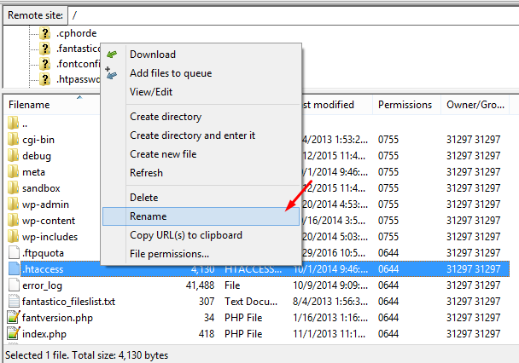This screenshot has height=363, width=519.
Task: Click the .cphorde question mark icon
Action: click(45, 33)
